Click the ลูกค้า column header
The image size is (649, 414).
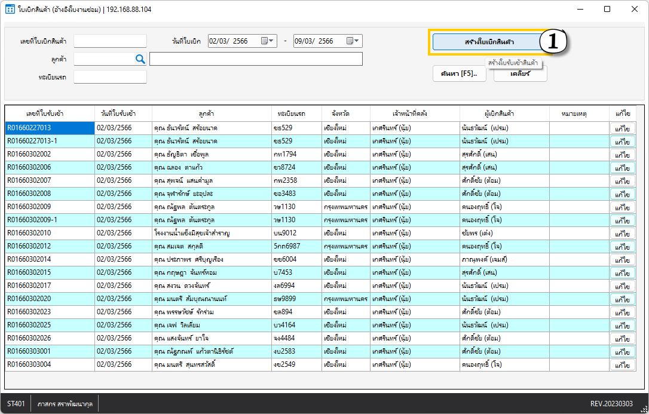point(212,114)
